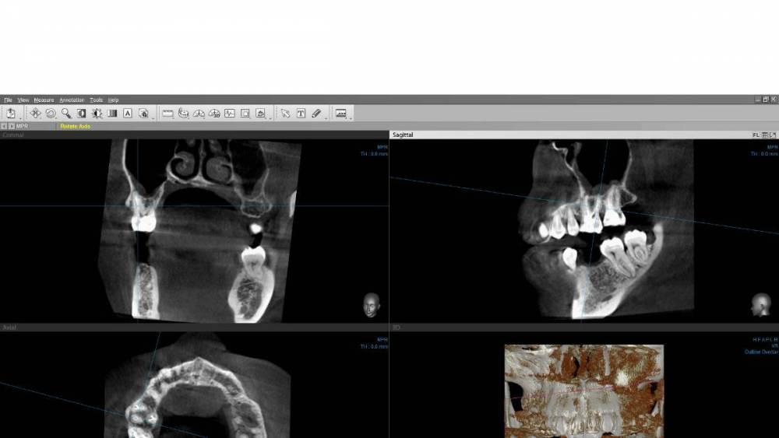Image resolution: width=779 pixels, height=438 pixels.
Task: Select the brightness adjustment sun icon
Action: pyautogui.click(x=97, y=114)
